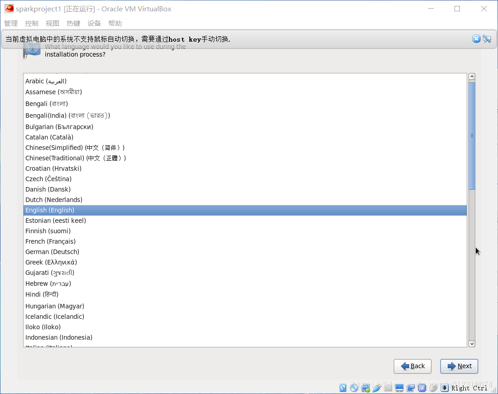Viewport: 498px width, 394px height.
Task: Select Bengali(India) language
Action: pyautogui.click(x=245, y=115)
